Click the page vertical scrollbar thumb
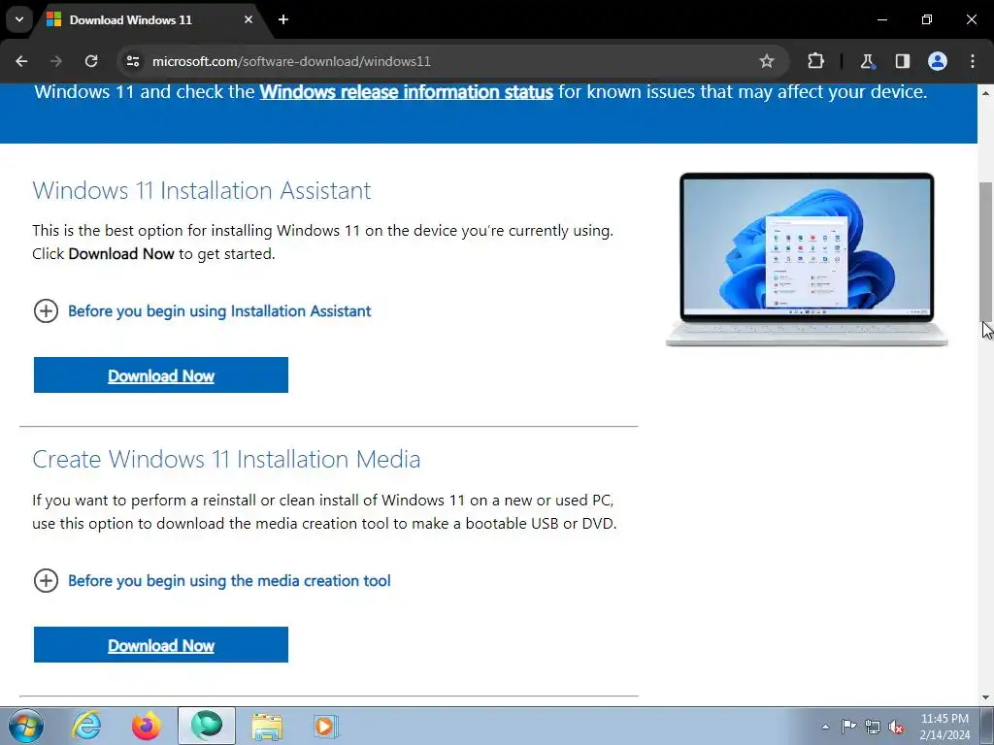Screen dimensions: 994x745 (985, 251)
